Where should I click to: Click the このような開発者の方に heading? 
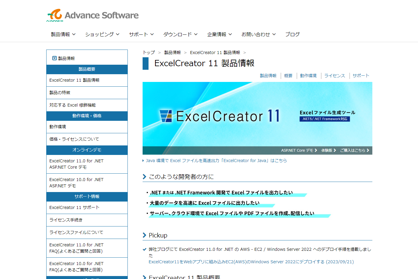point(181,177)
